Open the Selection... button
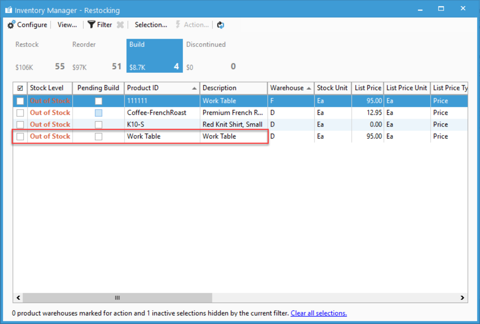The height and width of the screenshot is (324, 480). (x=151, y=25)
